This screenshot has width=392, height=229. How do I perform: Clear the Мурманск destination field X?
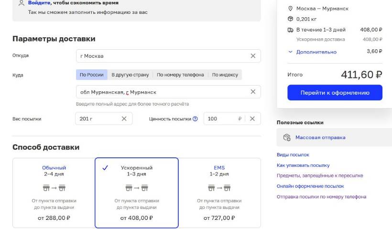tap(253, 92)
